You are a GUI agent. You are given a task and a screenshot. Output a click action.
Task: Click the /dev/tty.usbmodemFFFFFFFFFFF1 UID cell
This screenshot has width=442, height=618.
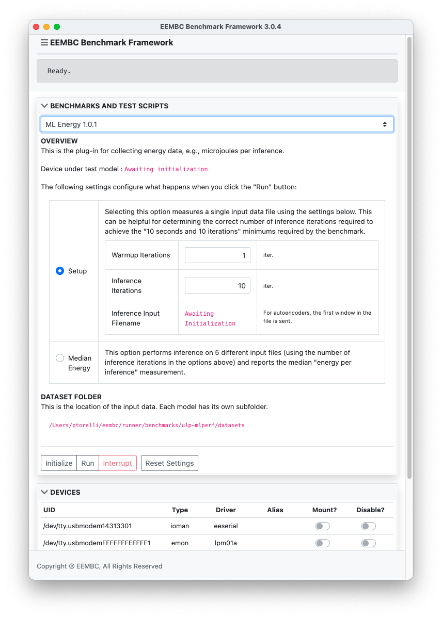tap(97, 543)
